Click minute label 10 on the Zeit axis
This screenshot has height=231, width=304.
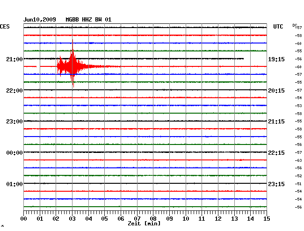point(186,219)
